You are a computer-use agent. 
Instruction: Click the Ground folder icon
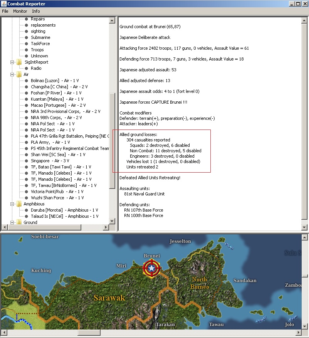pos(19,222)
